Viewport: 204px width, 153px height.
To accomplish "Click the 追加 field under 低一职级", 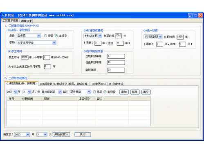I will coord(182,44).
